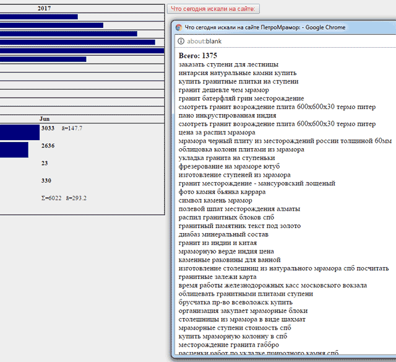Viewport: 396px width, 362px height.
Task: Click 'время работы железнодорожных касс' line
Action: (272, 285)
